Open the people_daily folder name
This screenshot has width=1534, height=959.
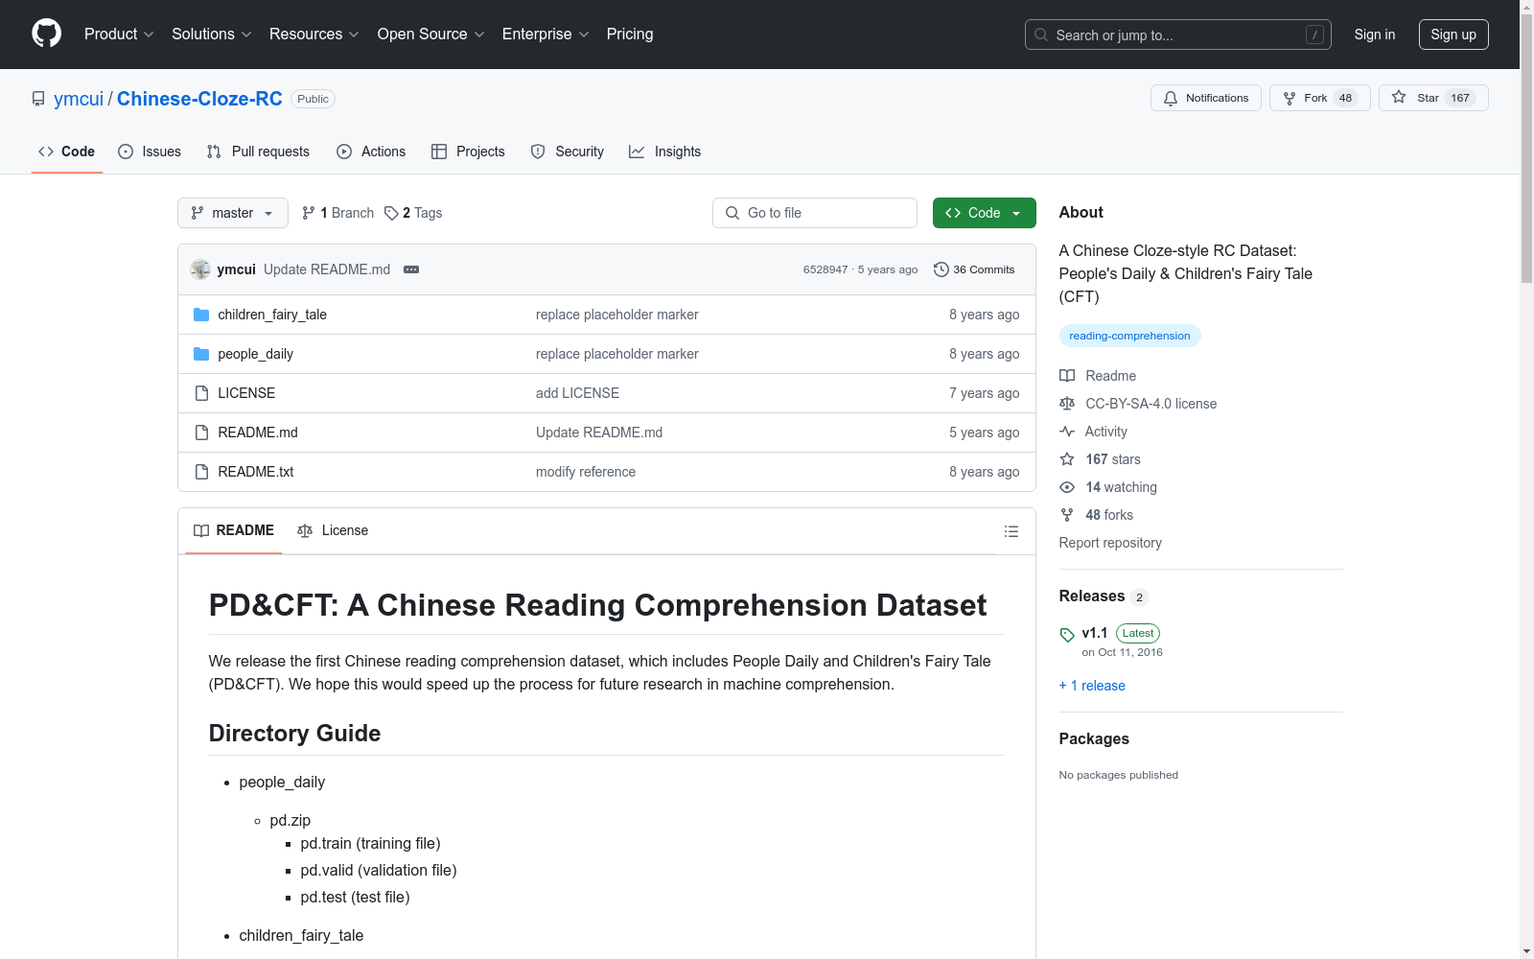tap(255, 354)
